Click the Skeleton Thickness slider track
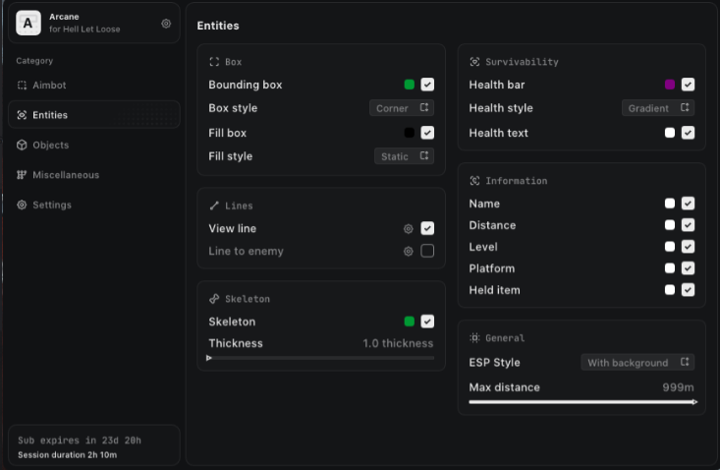The image size is (720, 470). pos(320,358)
